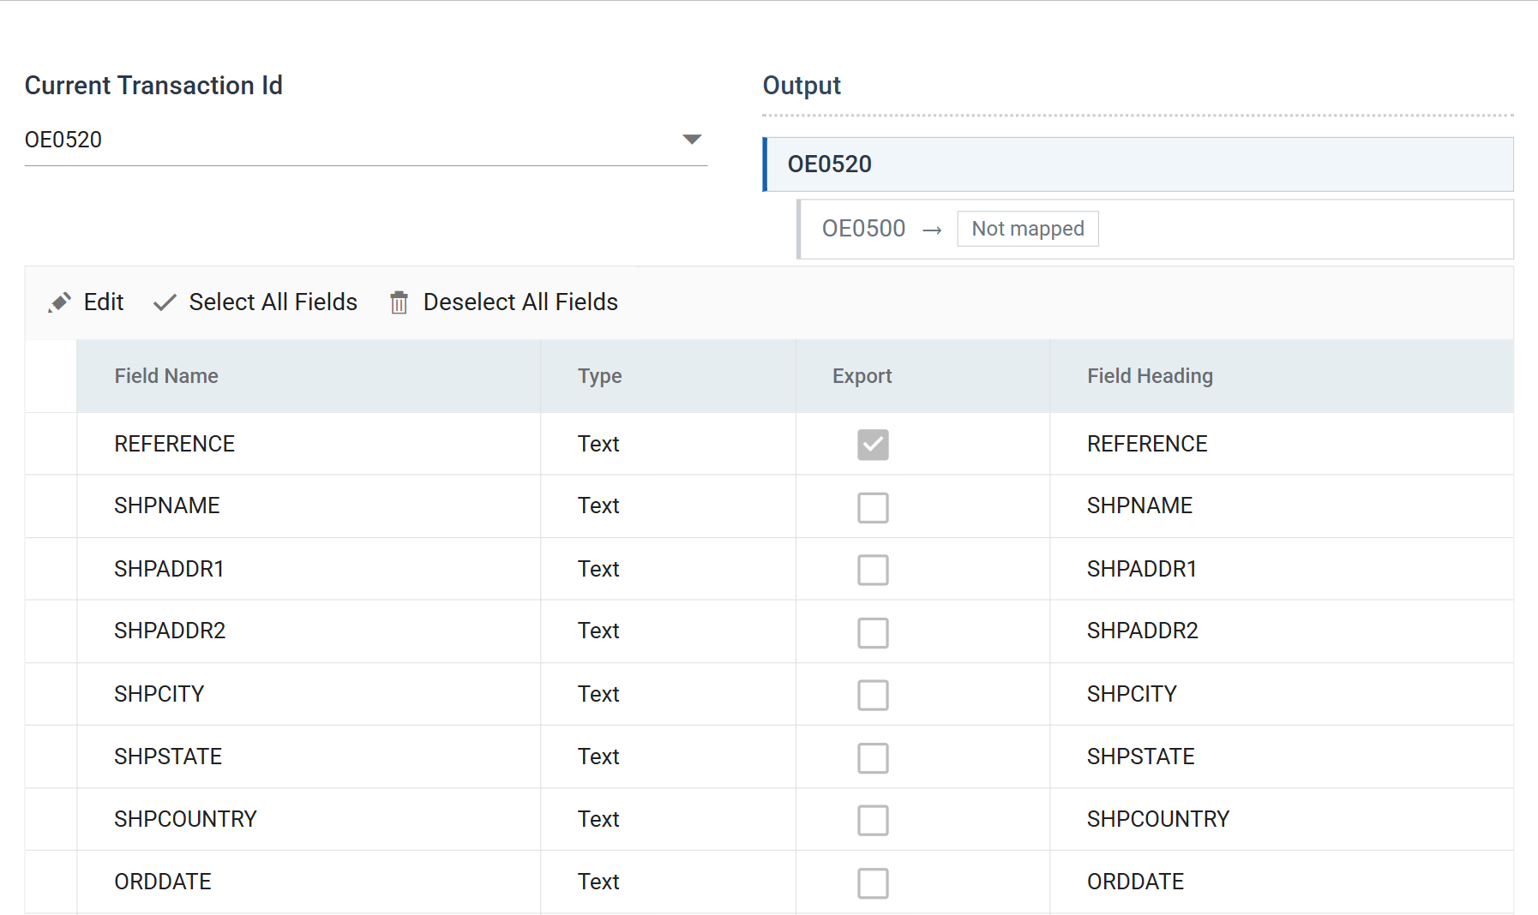This screenshot has height=915, width=1538.
Task: Check Export for SHPCITY row
Action: pos(873,695)
